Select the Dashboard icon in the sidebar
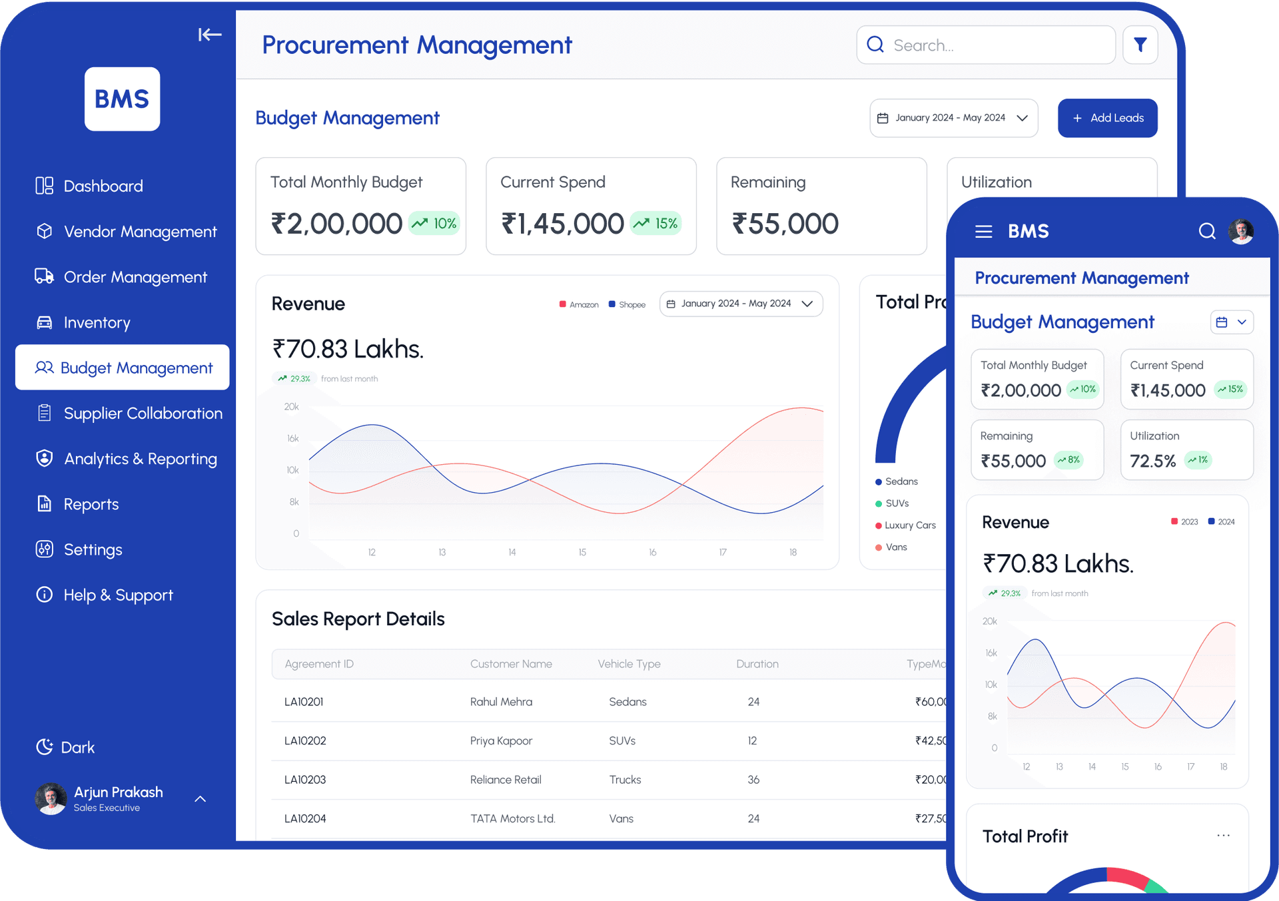The width and height of the screenshot is (1279, 901). coord(44,186)
